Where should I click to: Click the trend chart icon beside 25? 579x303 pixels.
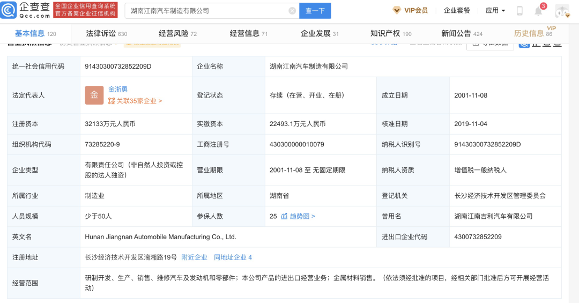coord(284,216)
